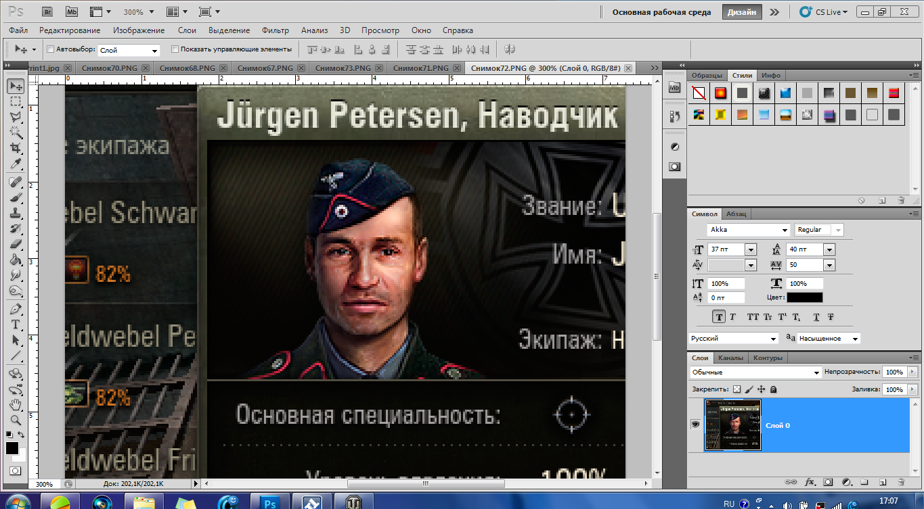This screenshot has width=924, height=509.
Task: Click the Photoshop taskbar button
Action: (x=271, y=502)
